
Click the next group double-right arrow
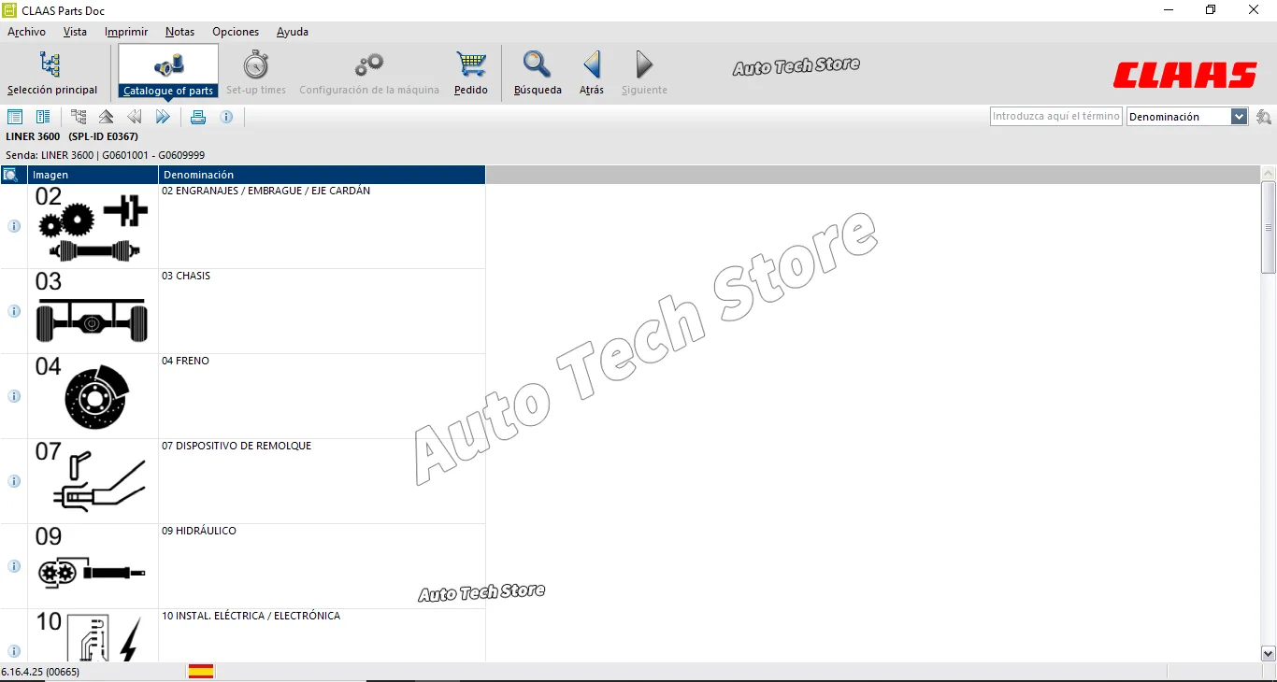[x=163, y=117]
